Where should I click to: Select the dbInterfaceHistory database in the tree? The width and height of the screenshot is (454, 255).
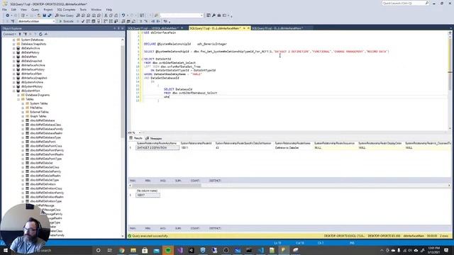(33, 69)
